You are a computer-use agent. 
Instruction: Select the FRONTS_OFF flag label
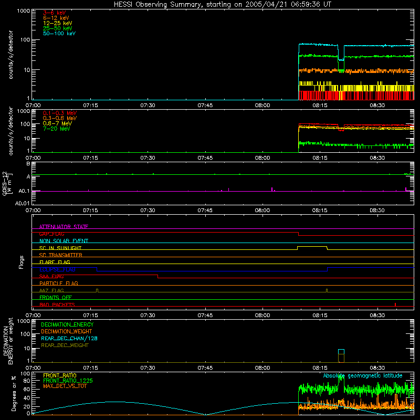[x=56, y=298]
